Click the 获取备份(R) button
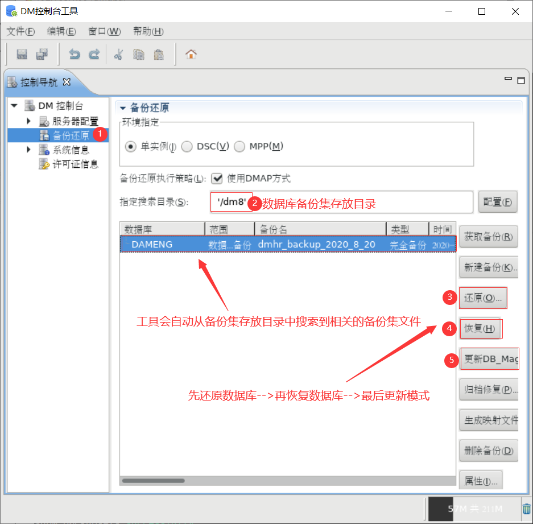 pyautogui.click(x=489, y=237)
